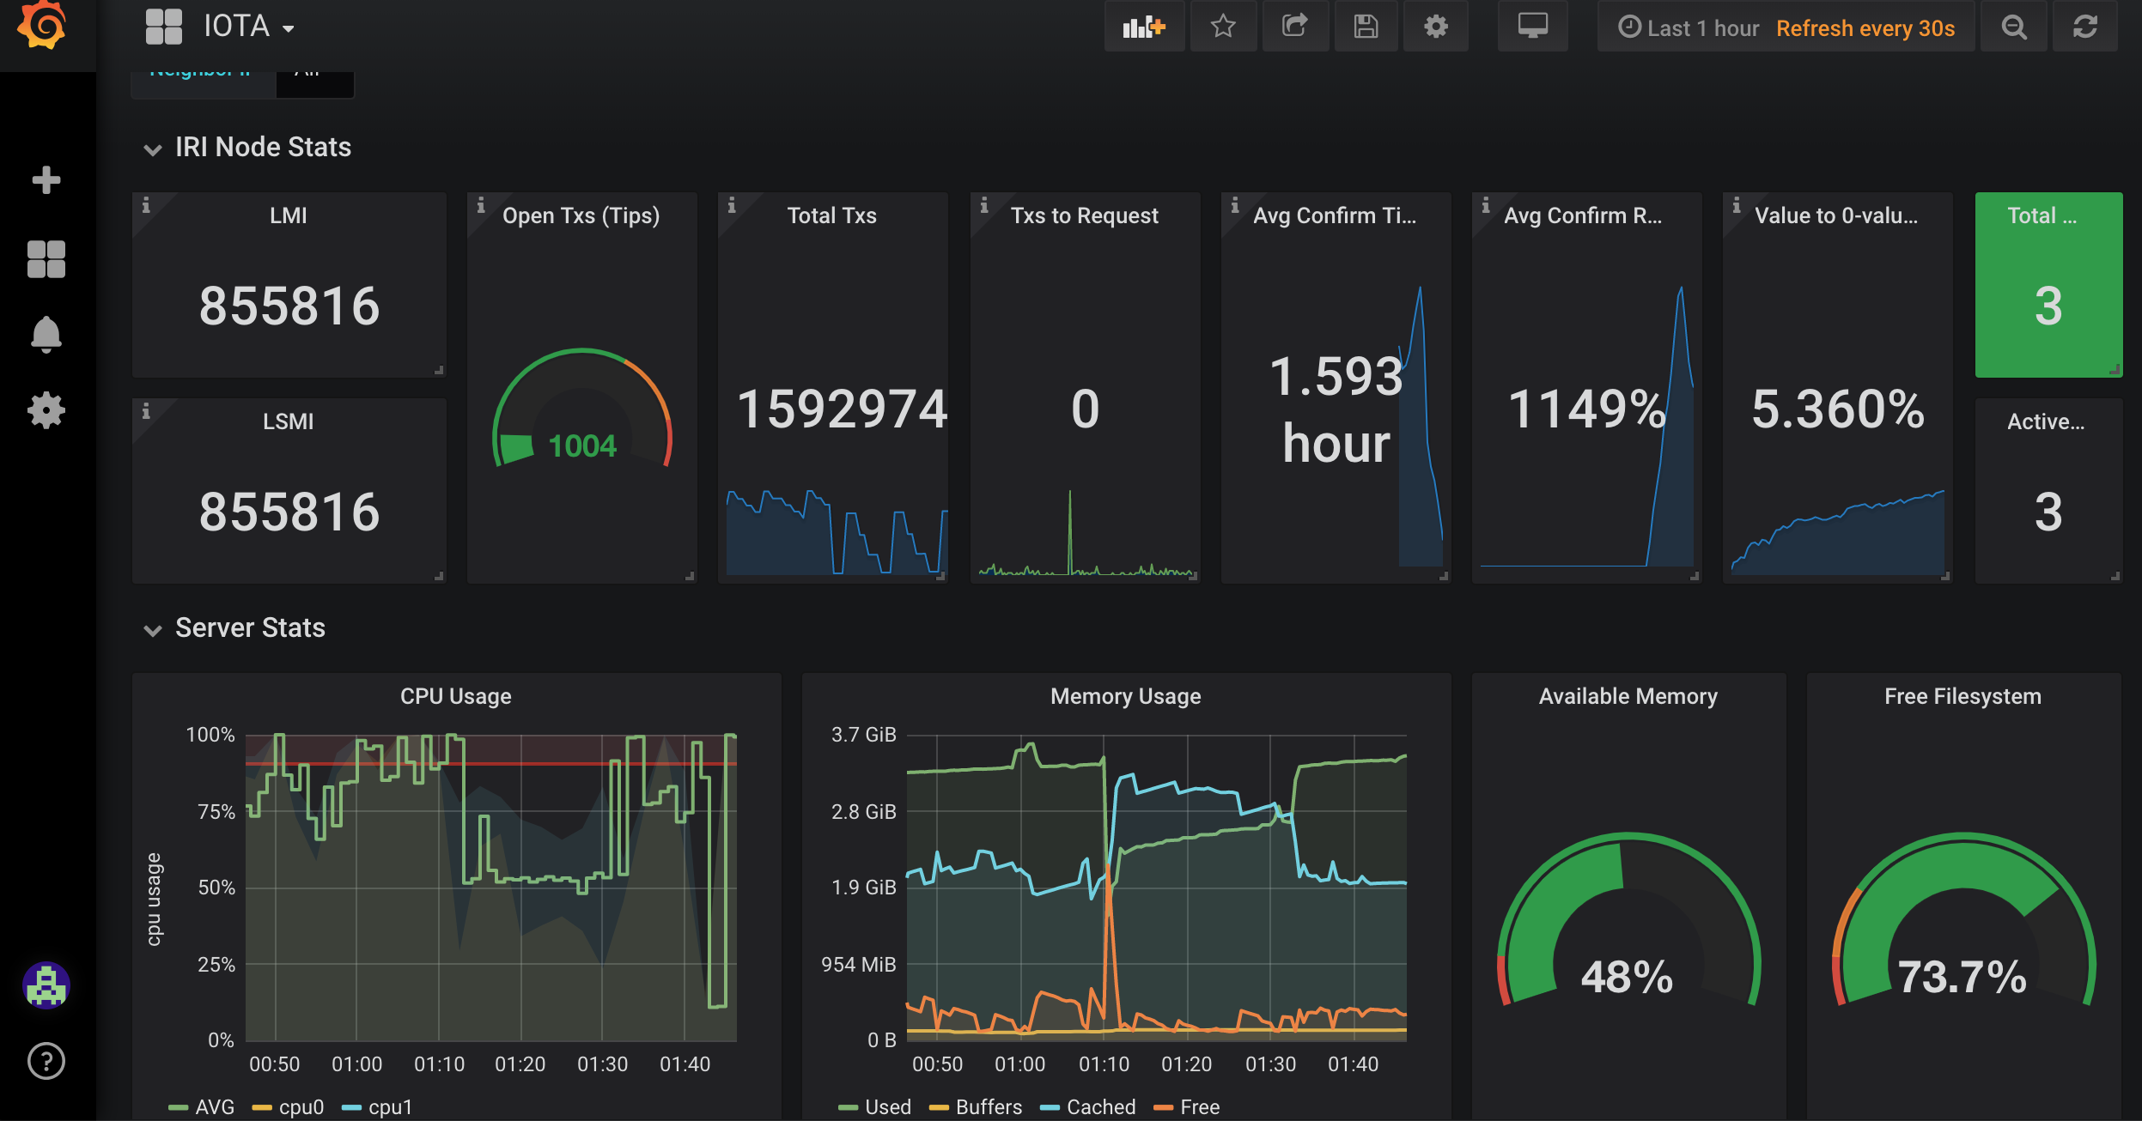Click the LMI value 855816
The width and height of the screenshot is (2142, 1121).
coord(289,306)
